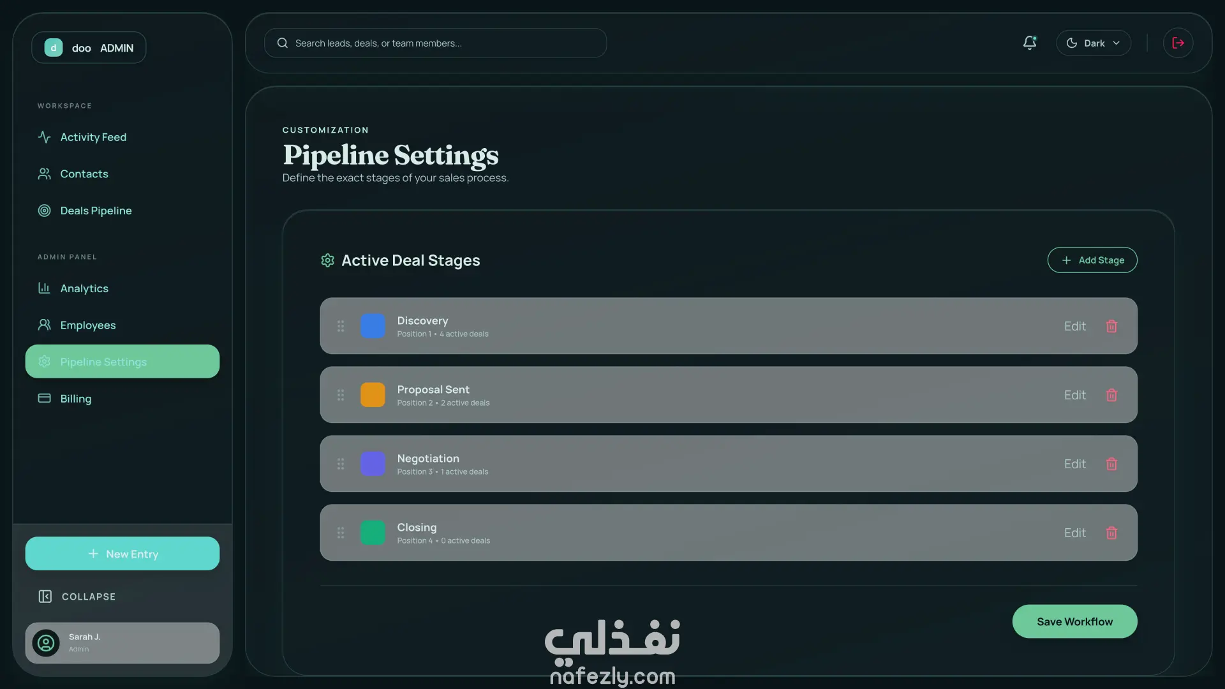Navigate to Billing
The height and width of the screenshot is (689, 1225).
(75, 399)
